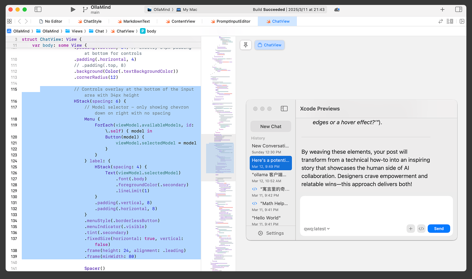Pin the canvas preview
472x279 pixels.
click(246, 45)
